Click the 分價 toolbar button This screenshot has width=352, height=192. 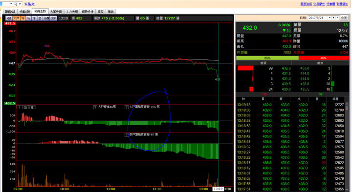[46, 19]
